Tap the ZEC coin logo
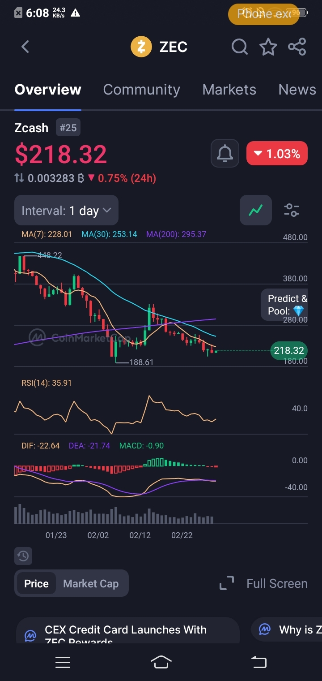Screen dimensions: 322x681 coord(141,47)
